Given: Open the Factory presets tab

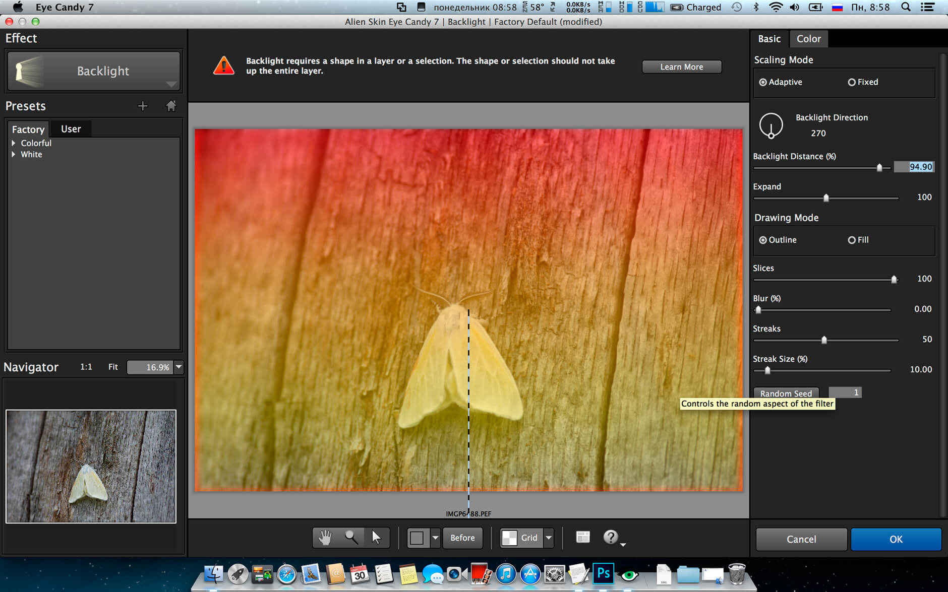Looking at the screenshot, I should pyautogui.click(x=28, y=129).
